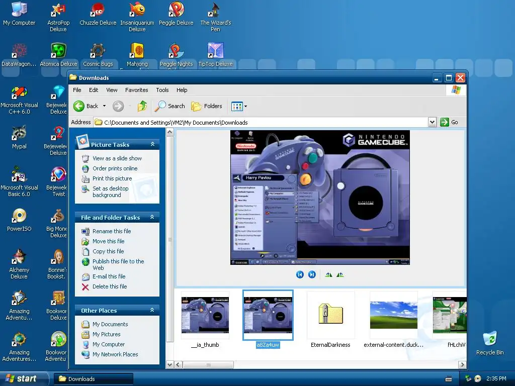Go Up one folder level
Screen dimensions: 515x386
pos(142,106)
